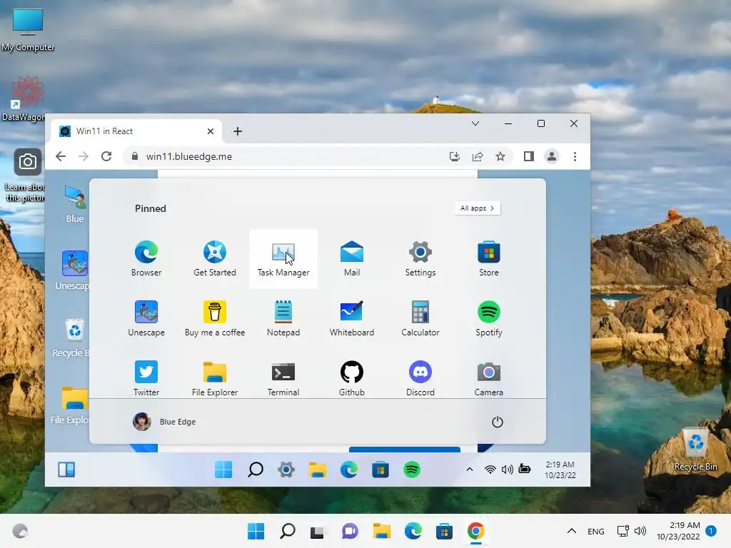The width and height of the screenshot is (731, 548).
Task: Open the Blue Edge user profile
Action: point(164,421)
